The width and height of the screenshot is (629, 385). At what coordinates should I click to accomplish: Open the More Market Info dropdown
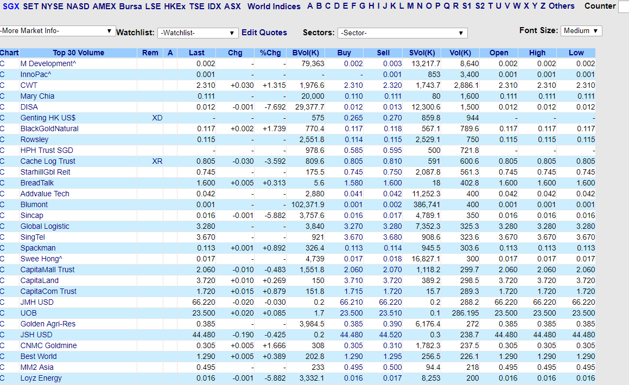[x=57, y=31]
